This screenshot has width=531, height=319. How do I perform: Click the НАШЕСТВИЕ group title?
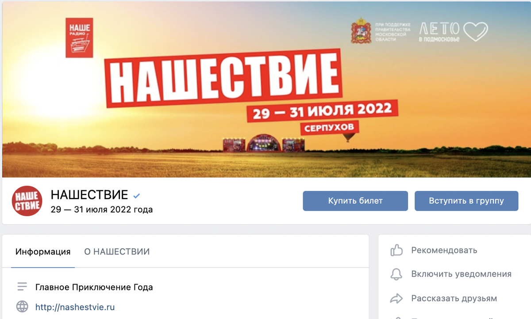pos(89,194)
